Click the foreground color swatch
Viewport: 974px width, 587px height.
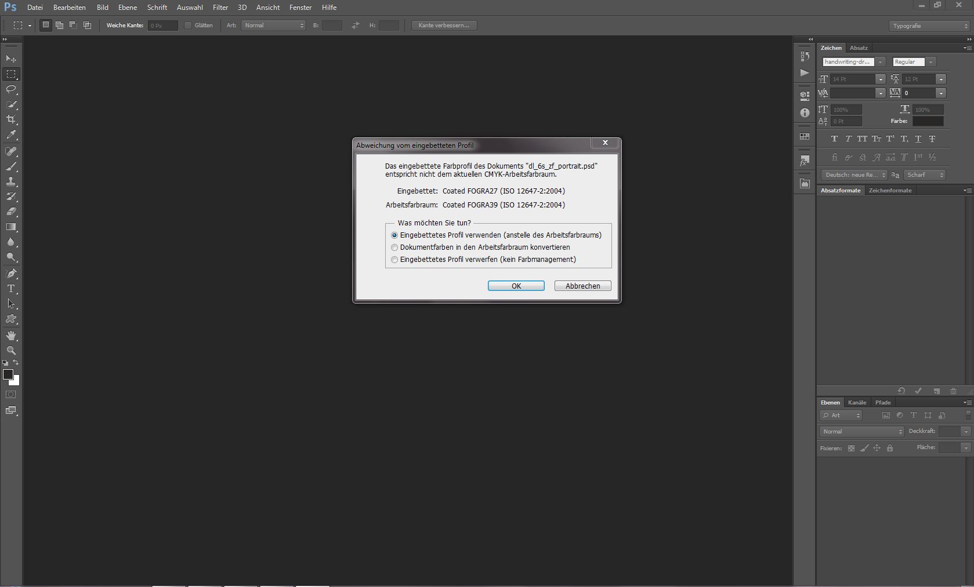(8, 375)
